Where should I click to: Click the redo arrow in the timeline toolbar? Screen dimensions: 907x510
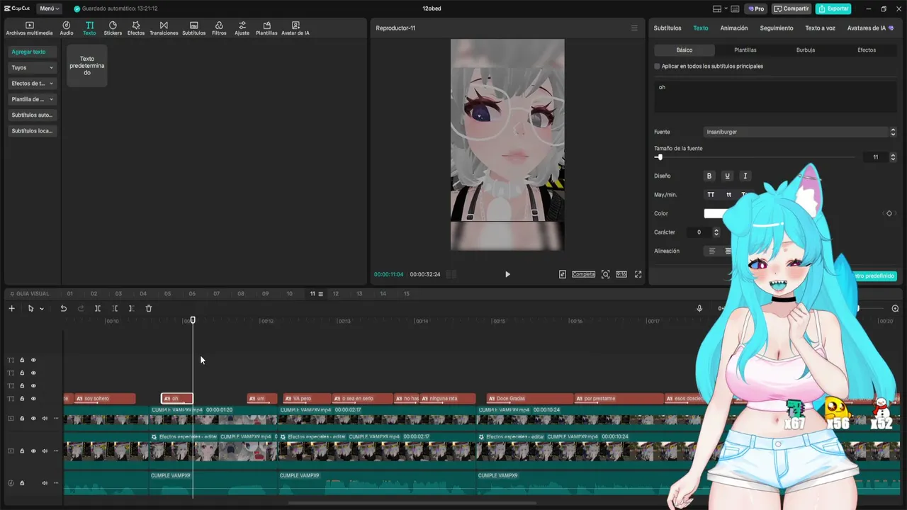[80, 308]
